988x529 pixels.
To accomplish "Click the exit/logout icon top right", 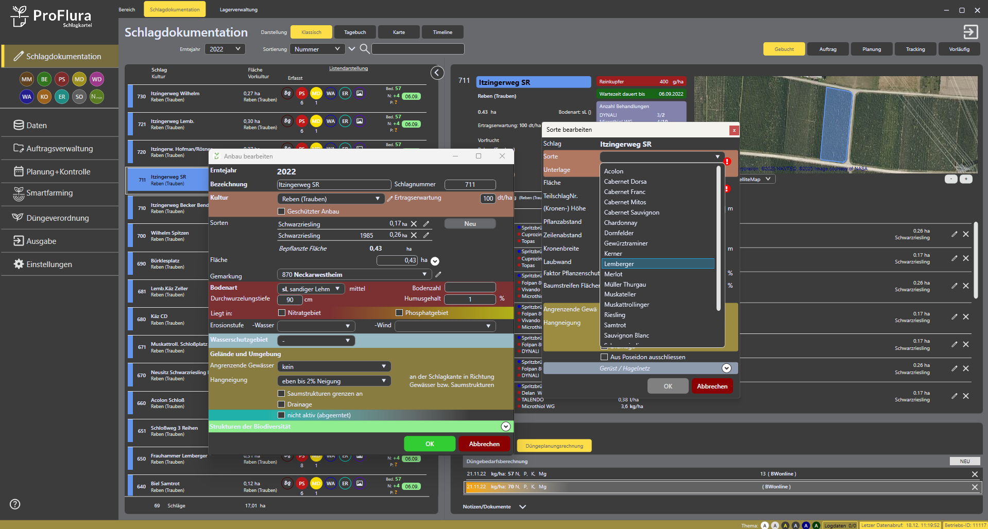I will pos(970,32).
